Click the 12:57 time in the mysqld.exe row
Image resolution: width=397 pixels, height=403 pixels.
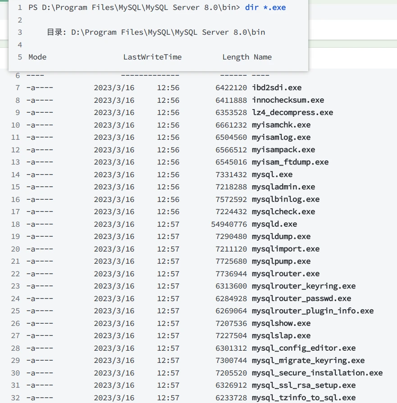(x=168, y=224)
